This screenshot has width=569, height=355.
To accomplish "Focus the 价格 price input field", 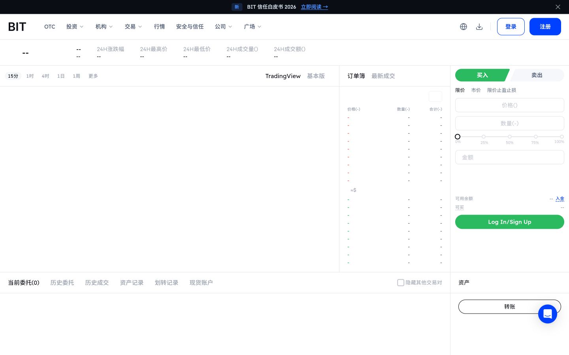I will coord(510,105).
